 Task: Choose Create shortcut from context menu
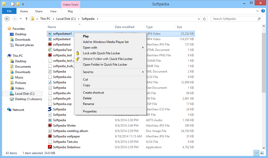tap(93, 92)
